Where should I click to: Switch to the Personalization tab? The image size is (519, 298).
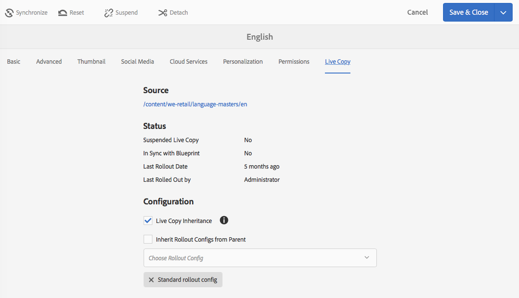coord(243,62)
